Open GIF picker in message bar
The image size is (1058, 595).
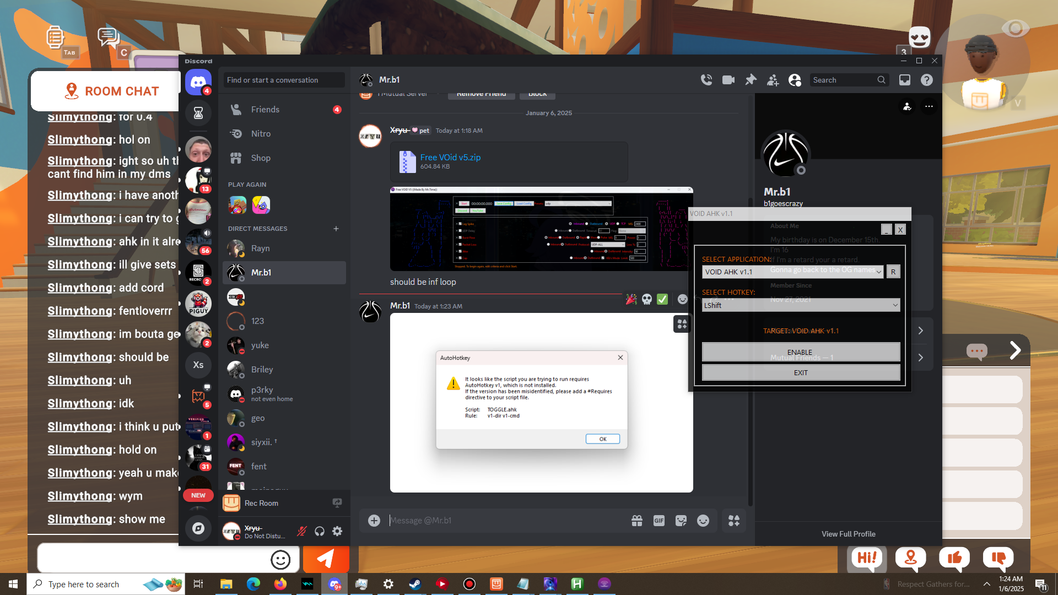tap(658, 521)
